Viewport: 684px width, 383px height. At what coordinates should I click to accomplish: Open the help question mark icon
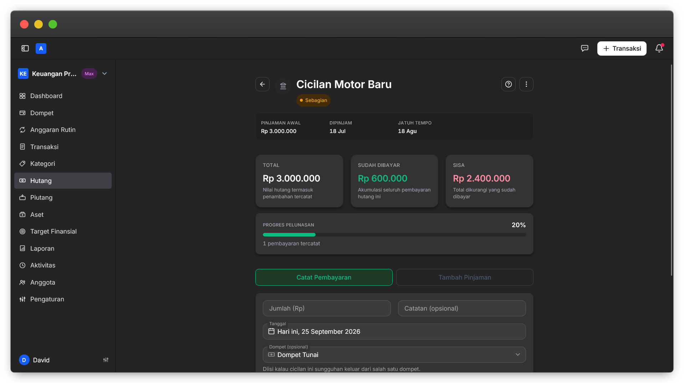pos(509,84)
